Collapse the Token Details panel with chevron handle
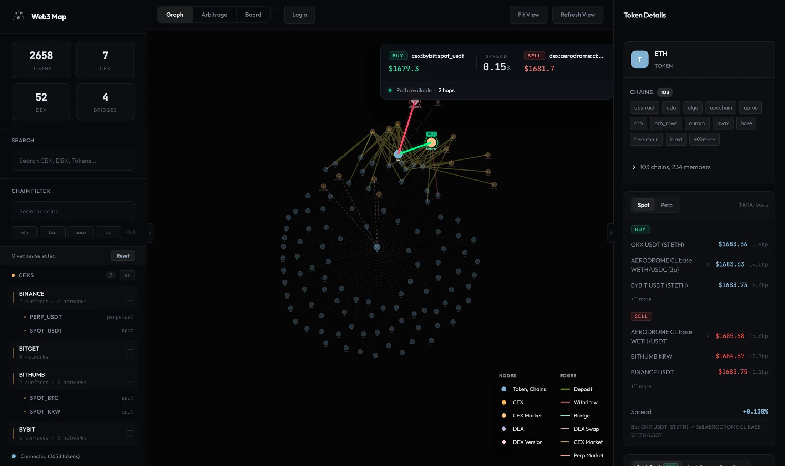 611,233
